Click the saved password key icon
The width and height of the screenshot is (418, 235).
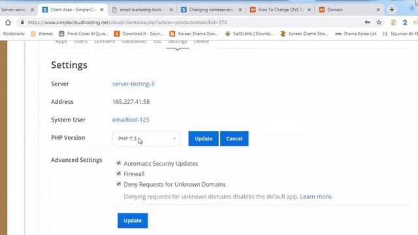pos(367,22)
